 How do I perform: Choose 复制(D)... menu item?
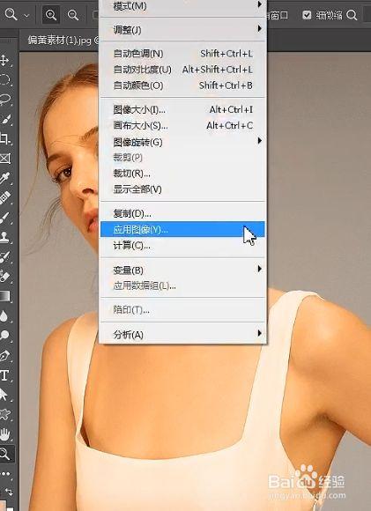click(x=183, y=213)
